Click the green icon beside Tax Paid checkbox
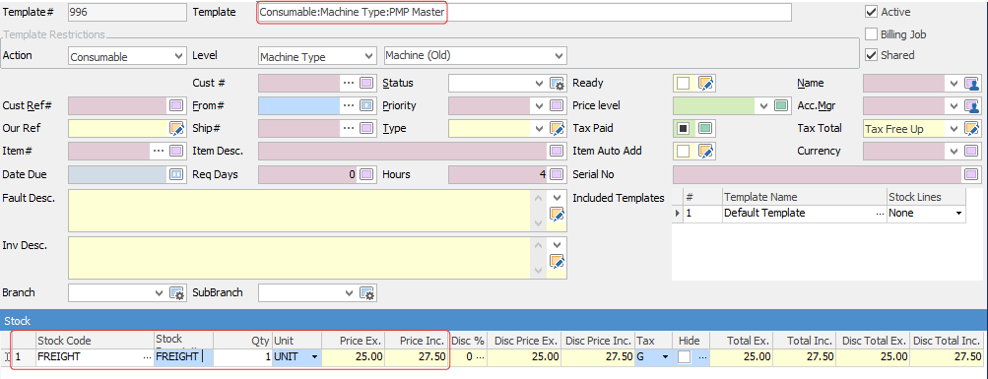The width and height of the screenshot is (988, 379). (705, 128)
